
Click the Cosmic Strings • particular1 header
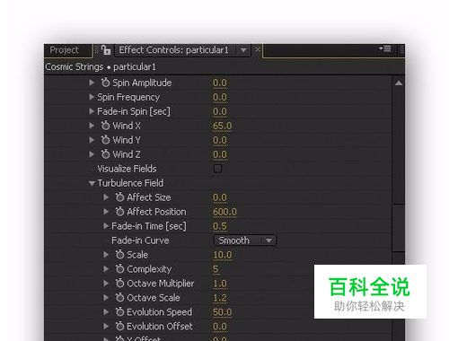point(101,66)
